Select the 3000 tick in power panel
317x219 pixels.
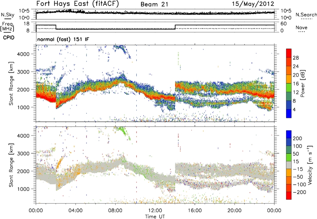tap(23, 72)
